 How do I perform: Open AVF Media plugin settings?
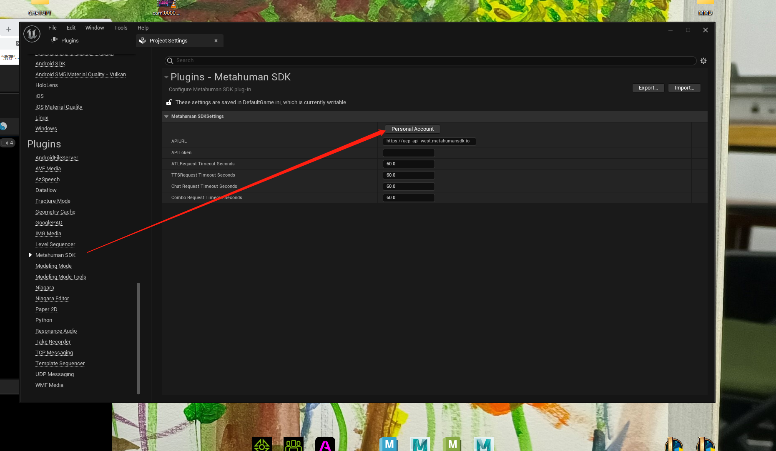coord(48,169)
